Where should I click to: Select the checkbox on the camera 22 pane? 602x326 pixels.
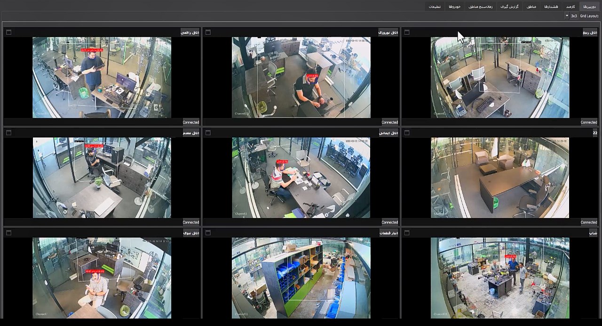click(x=407, y=133)
